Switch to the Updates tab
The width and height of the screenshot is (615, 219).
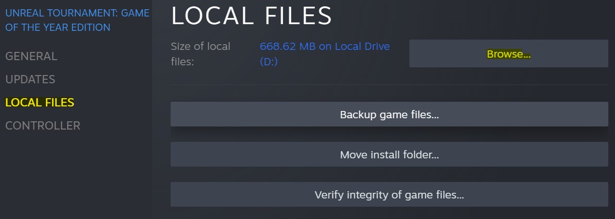[x=30, y=79]
